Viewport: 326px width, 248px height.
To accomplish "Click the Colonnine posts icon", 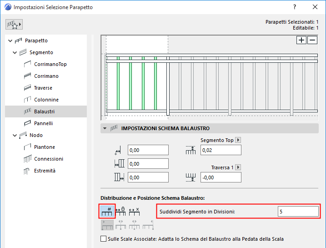I will [27, 100].
